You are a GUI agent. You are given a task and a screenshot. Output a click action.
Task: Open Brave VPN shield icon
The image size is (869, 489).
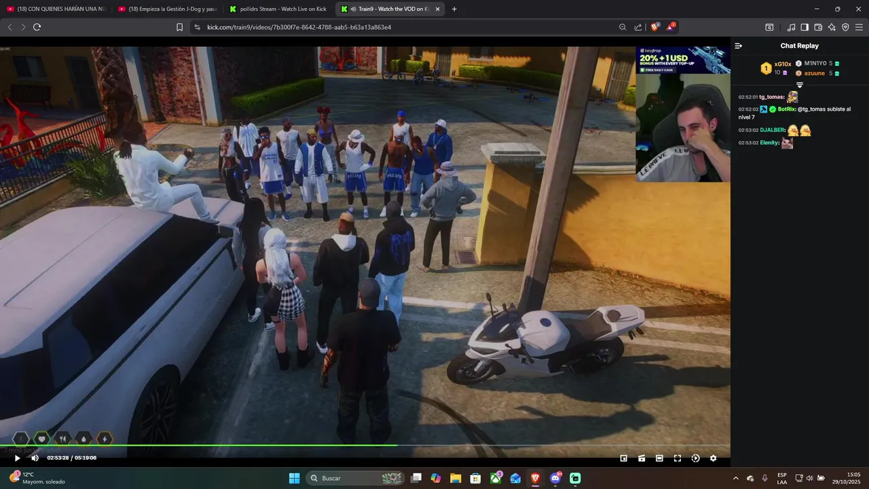point(845,27)
